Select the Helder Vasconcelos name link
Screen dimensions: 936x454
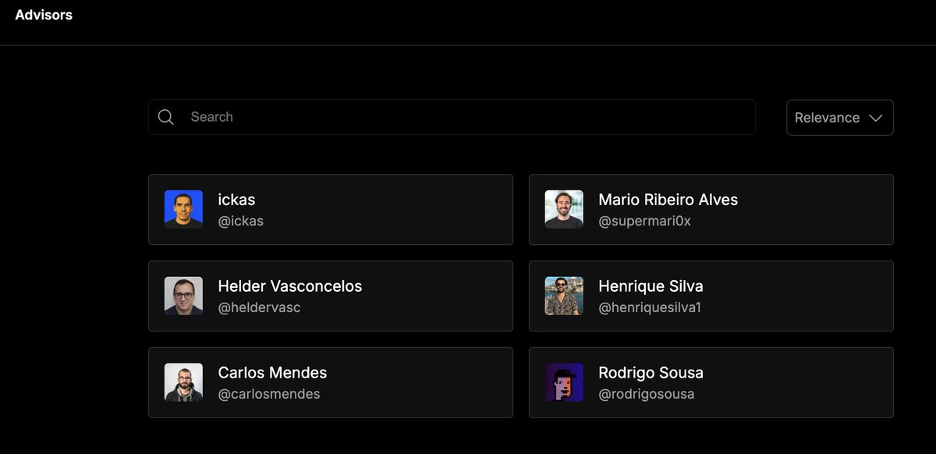(x=290, y=286)
